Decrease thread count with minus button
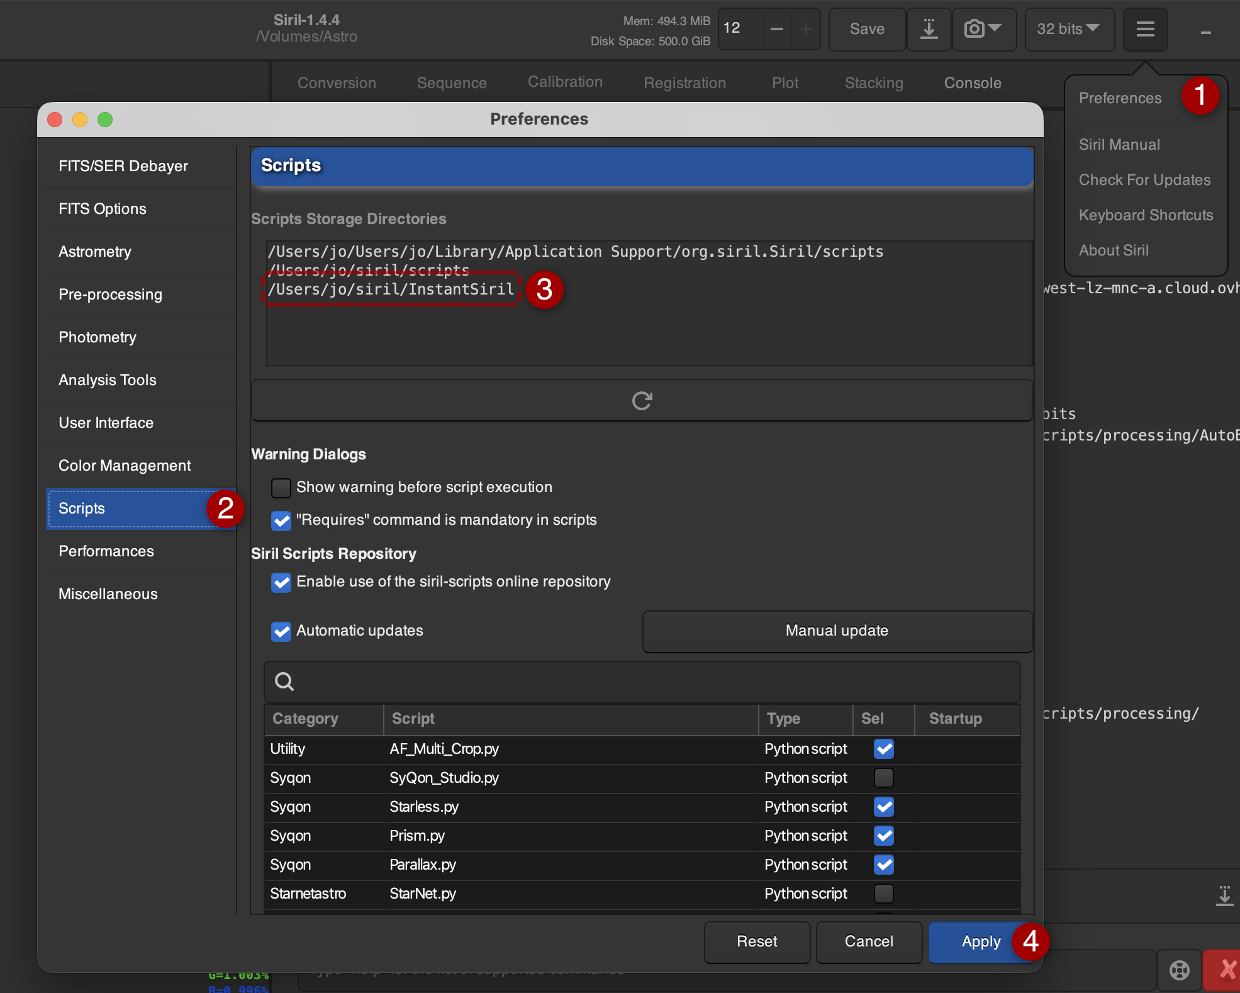Screen dimensions: 1240x993 (x=777, y=29)
